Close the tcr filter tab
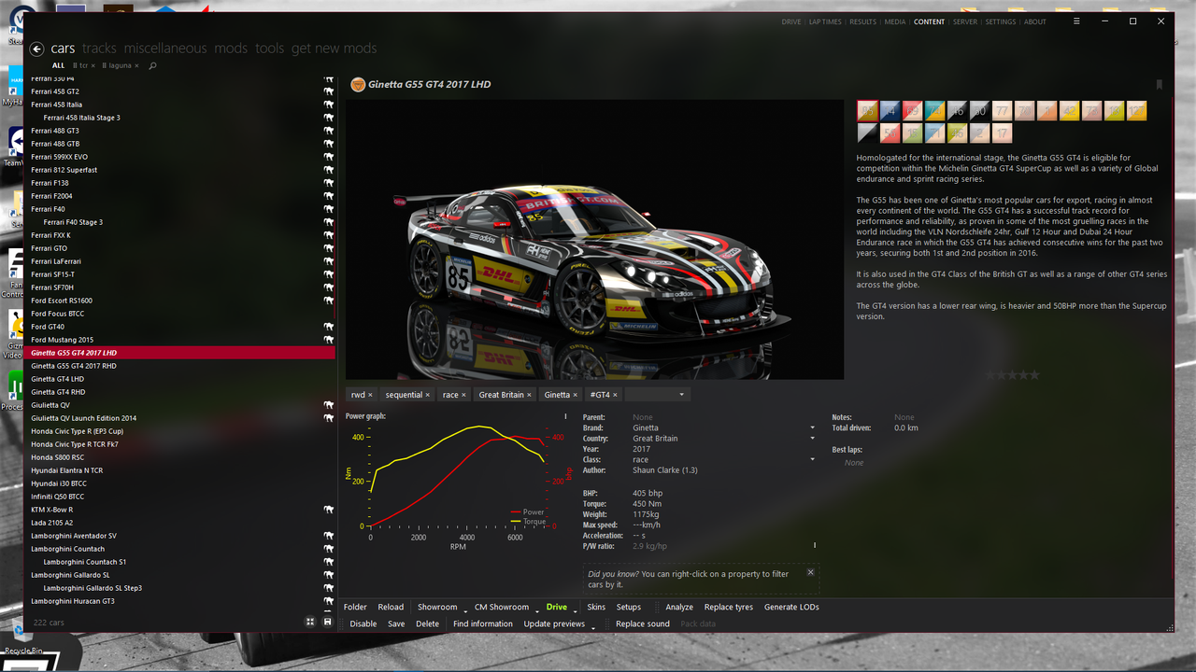The width and height of the screenshot is (1196, 672). pyautogui.click(x=93, y=66)
